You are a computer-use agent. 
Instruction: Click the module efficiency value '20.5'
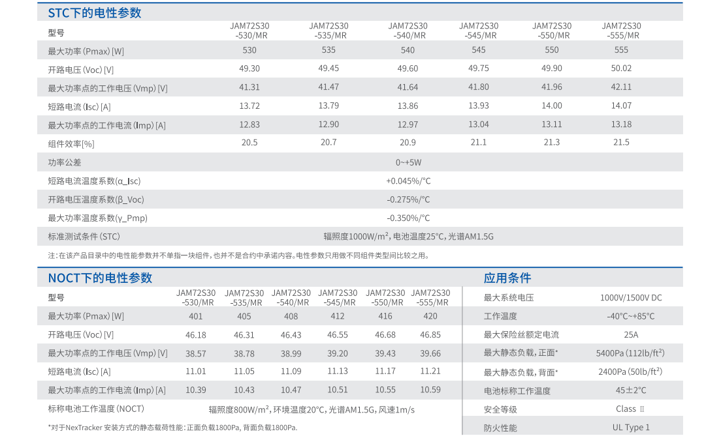tap(249, 143)
